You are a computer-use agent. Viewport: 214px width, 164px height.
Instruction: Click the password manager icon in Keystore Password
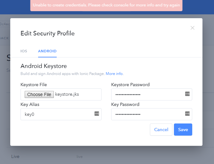tap(187, 94)
